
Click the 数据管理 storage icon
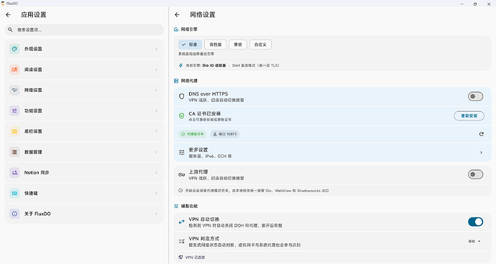tap(14, 152)
